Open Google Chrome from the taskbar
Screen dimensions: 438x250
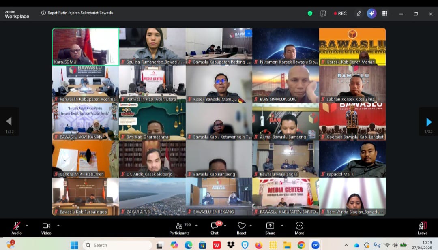pyautogui.click(x=301, y=245)
